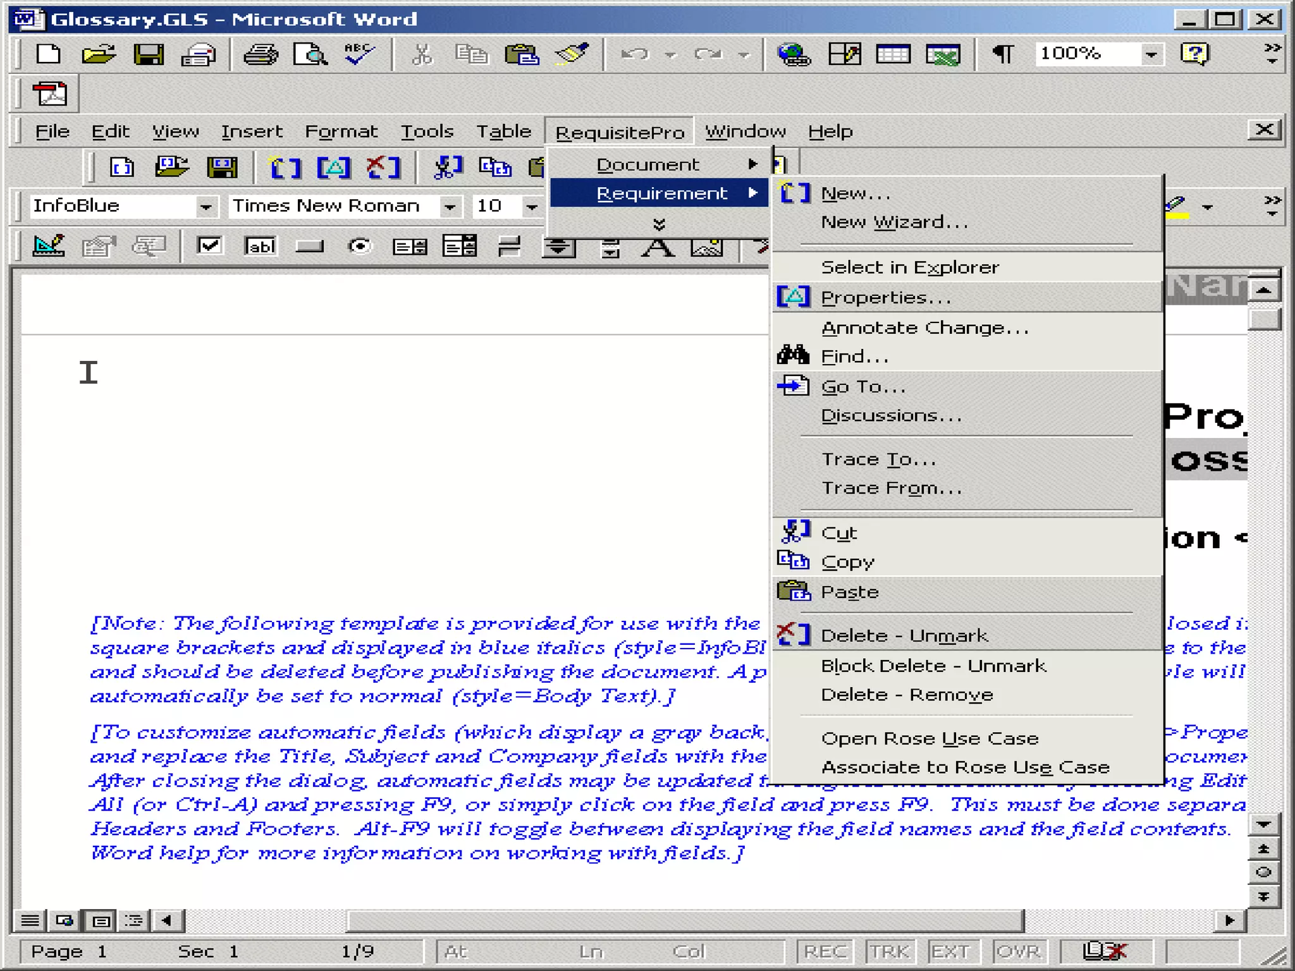
Task: Insert an Option Button control
Action: click(360, 246)
